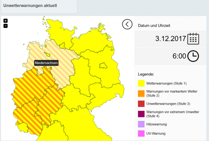Screen dimensions: 209x141
Task: Open the calendar date picker icon
Action: 193,39
